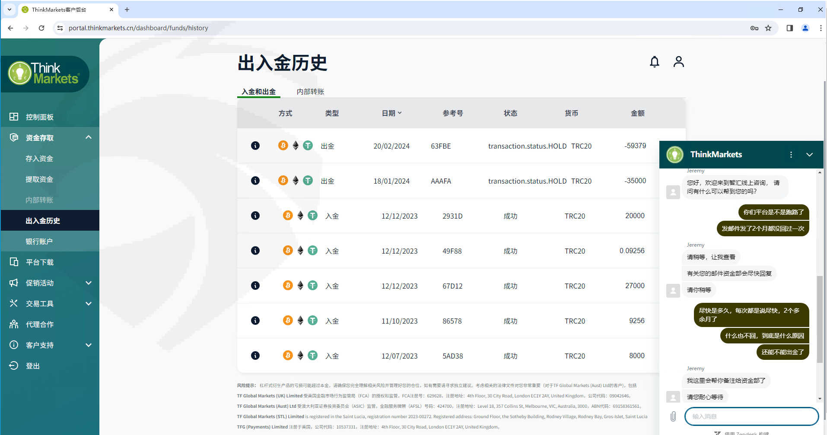
Task: Select the 入金和出金 tab
Action: (x=258, y=92)
